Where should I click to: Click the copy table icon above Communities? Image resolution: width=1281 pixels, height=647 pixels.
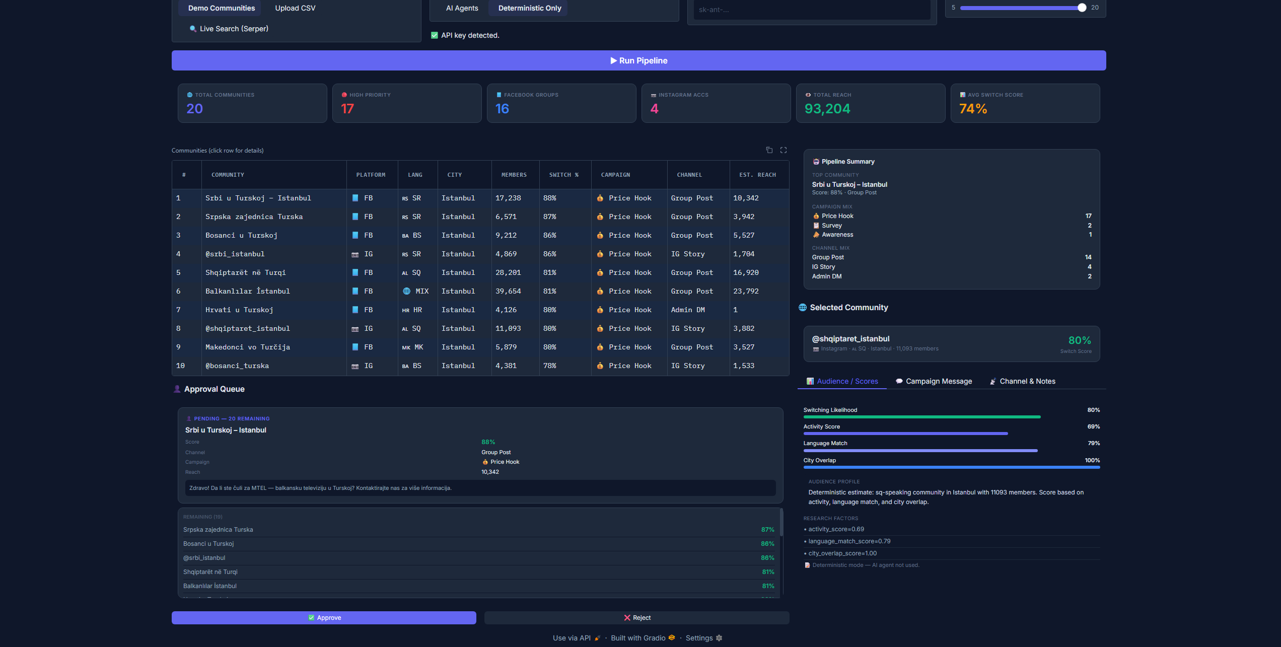click(x=769, y=150)
